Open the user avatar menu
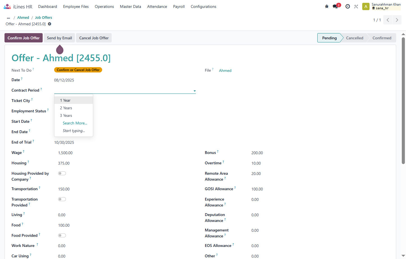Viewport: 406px width, 259px height. [366, 6]
